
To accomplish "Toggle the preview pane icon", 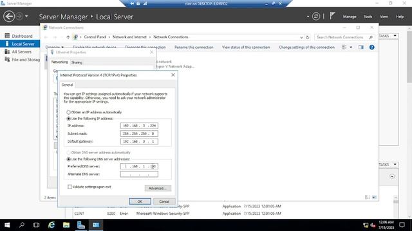I will (x=360, y=47).
